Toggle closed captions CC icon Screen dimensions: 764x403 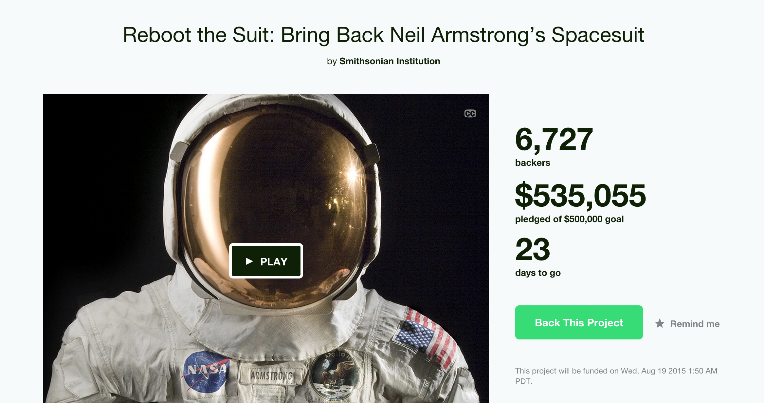pyautogui.click(x=470, y=114)
